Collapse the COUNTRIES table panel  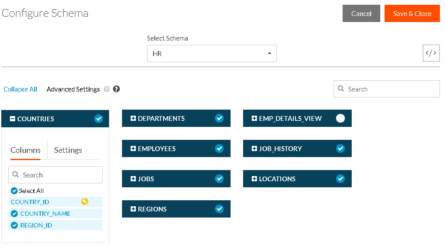(13, 119)
